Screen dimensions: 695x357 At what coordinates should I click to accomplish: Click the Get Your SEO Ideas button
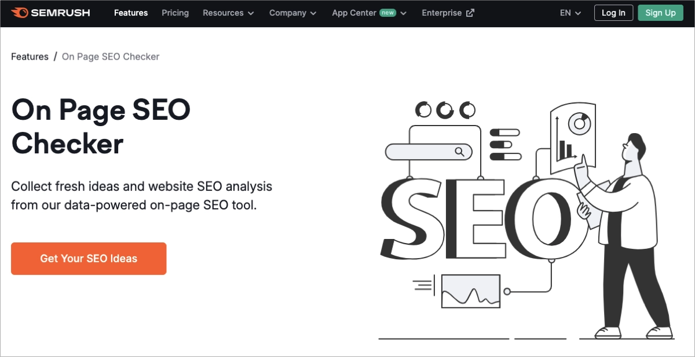88,259
